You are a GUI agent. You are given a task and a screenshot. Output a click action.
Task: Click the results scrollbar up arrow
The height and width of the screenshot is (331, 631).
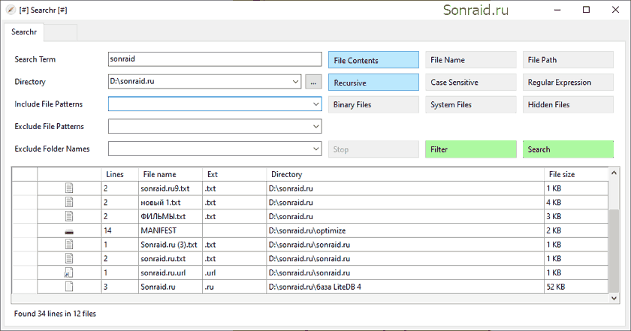(614, 173)
